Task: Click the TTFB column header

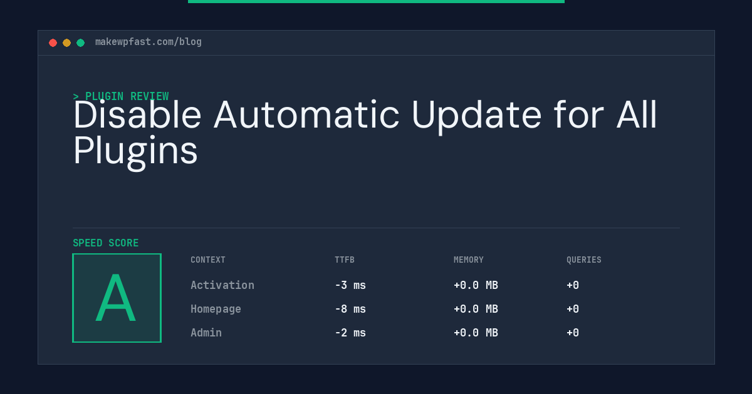Action: click(345, 260)
